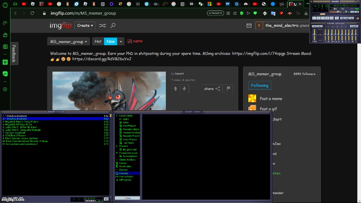Open imgflip mail envelope messages
Viewport: 361px width, 203px height.
tap(249, 26)
